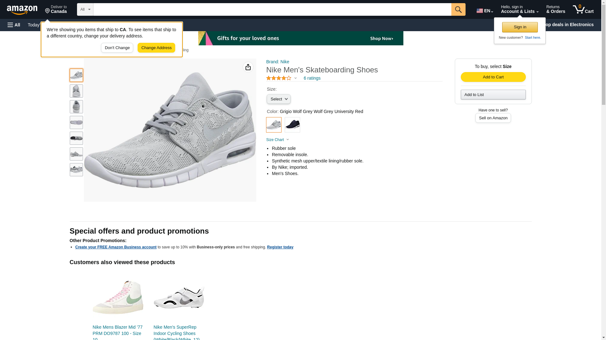Viewport: 606px width, 340px height.
Task: Click the search magnifier Go button
Action: (x=458, y=9)
